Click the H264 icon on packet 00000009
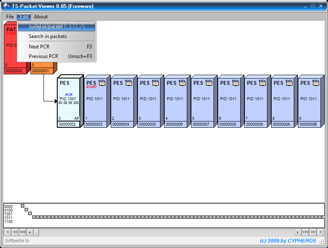Image resolution: width=328 pixels, height=248 pixels. pos(262,83)
